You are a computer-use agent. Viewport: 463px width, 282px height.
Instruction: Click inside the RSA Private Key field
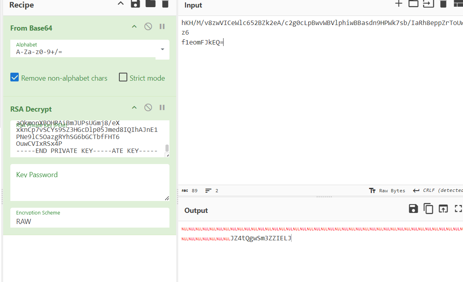[x=88, y=139]
